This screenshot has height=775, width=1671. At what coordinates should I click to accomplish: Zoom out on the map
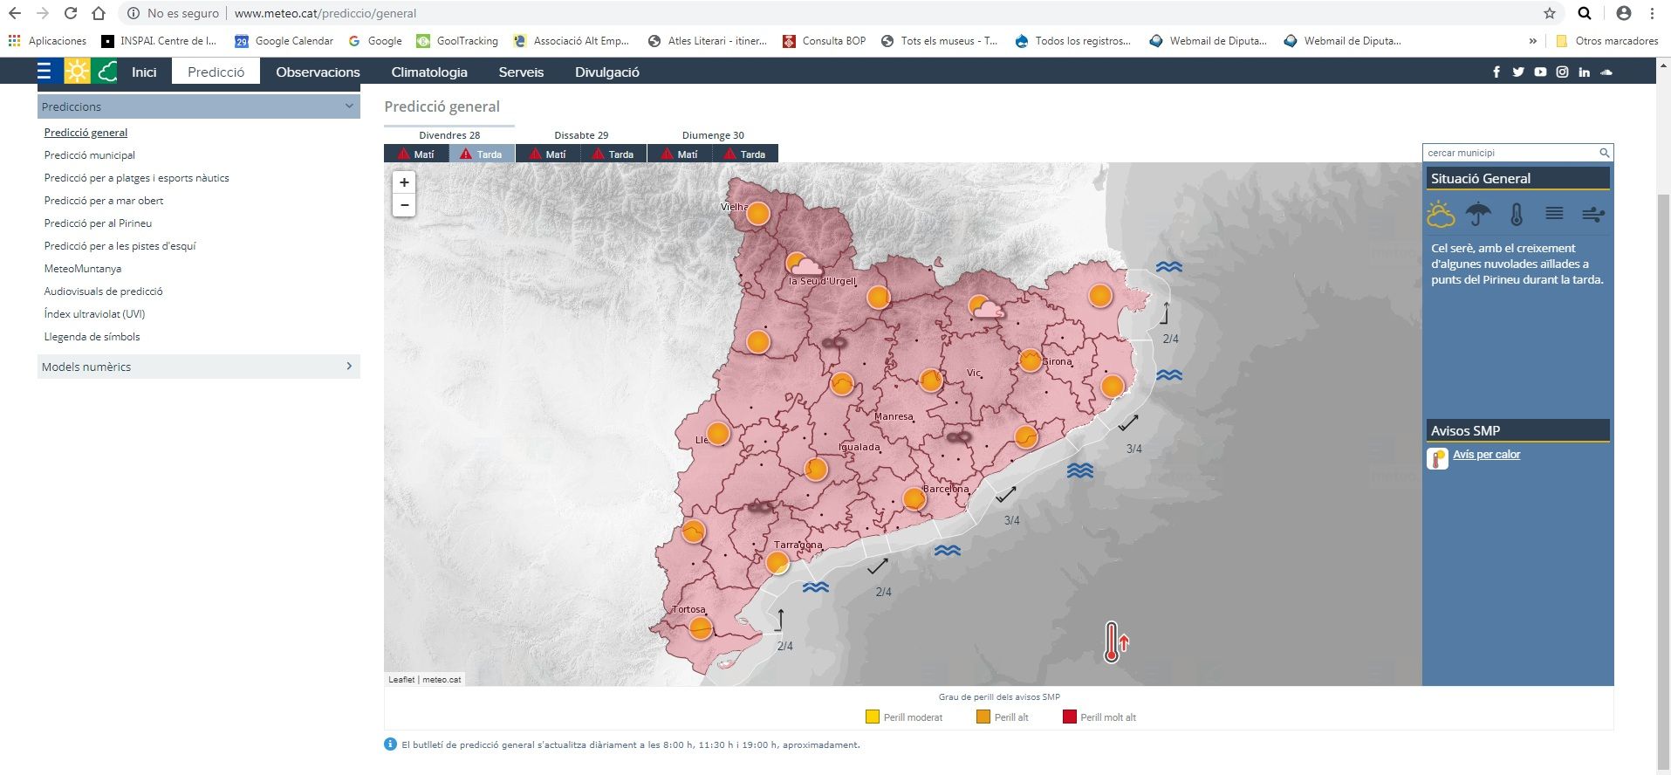(404, 205)
